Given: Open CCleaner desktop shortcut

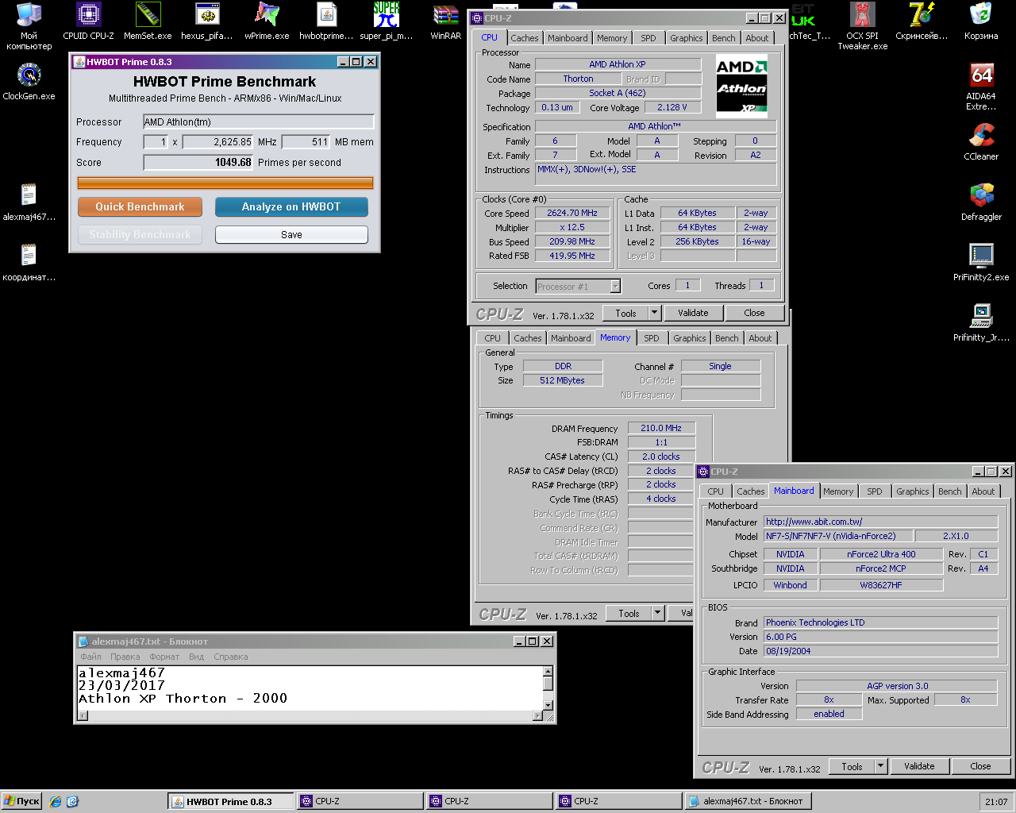Looking at the screenshot, I should (x=981, y=142).
